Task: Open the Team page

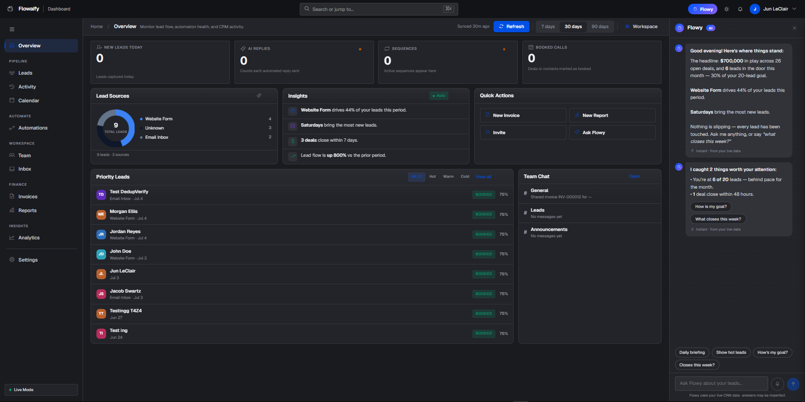Action: [41, 156]
